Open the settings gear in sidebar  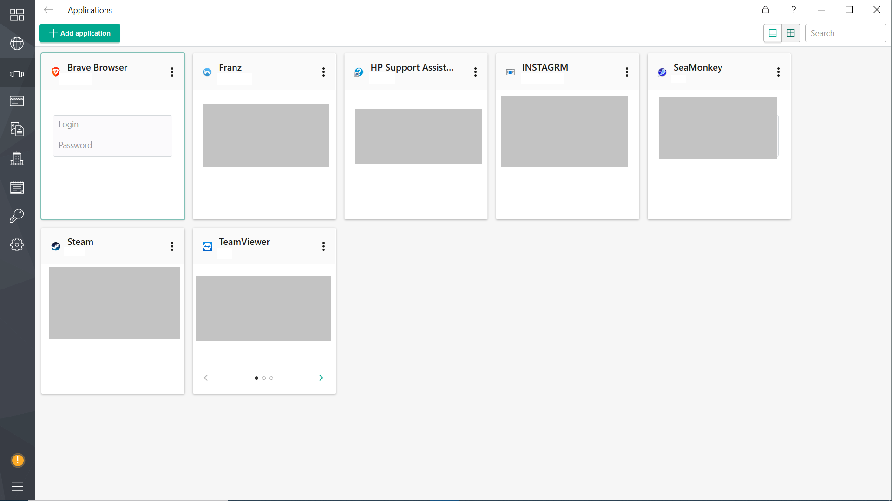click(17, 244)
